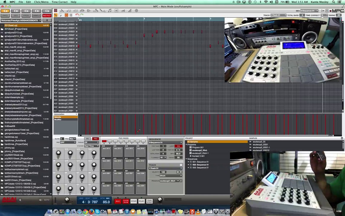Open the Help menu

[x=73, y=2]
